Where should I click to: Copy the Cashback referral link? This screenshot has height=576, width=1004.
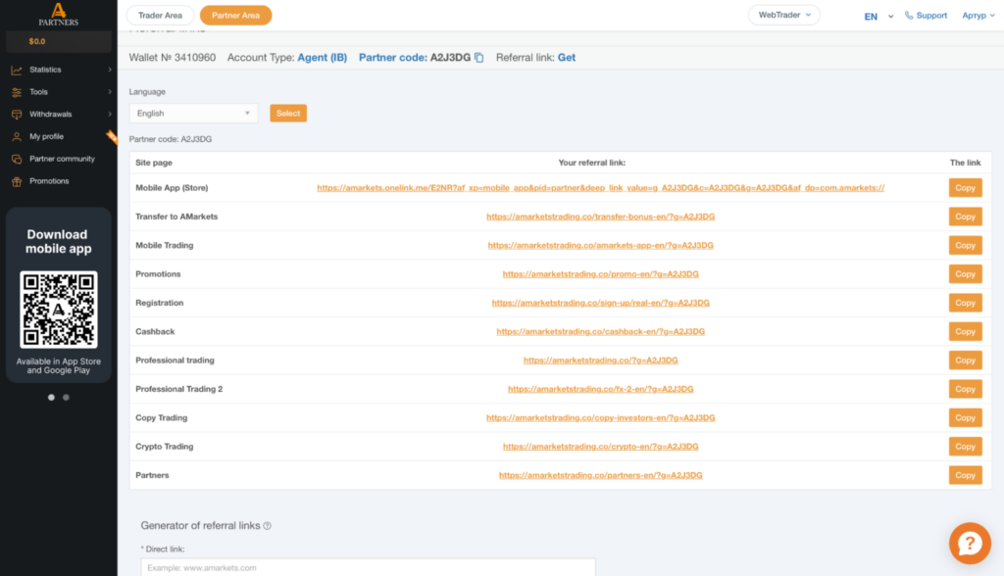[965, 331]
